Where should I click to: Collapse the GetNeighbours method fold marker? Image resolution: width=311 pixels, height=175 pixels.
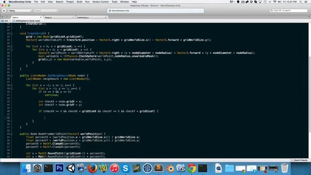(12, 76)
